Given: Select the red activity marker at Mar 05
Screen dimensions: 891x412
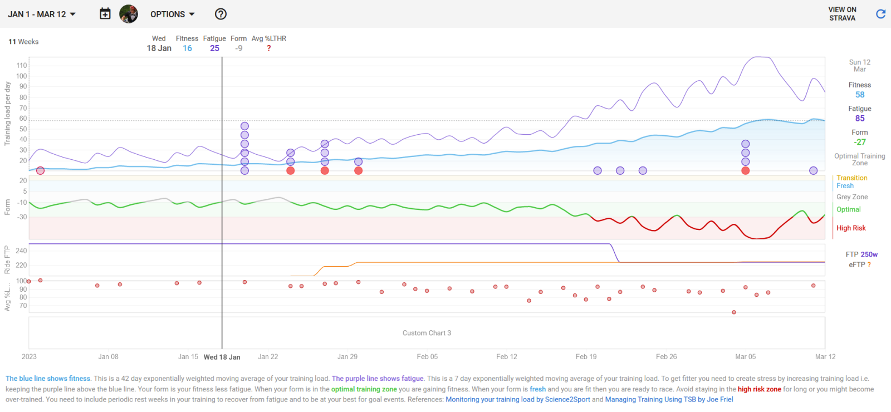Looking at the screenshot, I should (746, 170).
